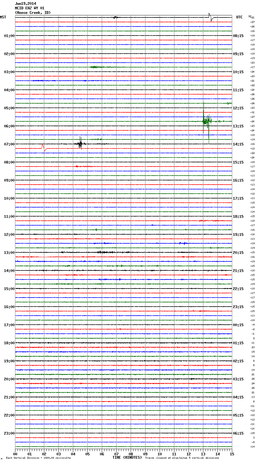
Task: Click the 06:00 MST row label
Action: coord(9,126)
